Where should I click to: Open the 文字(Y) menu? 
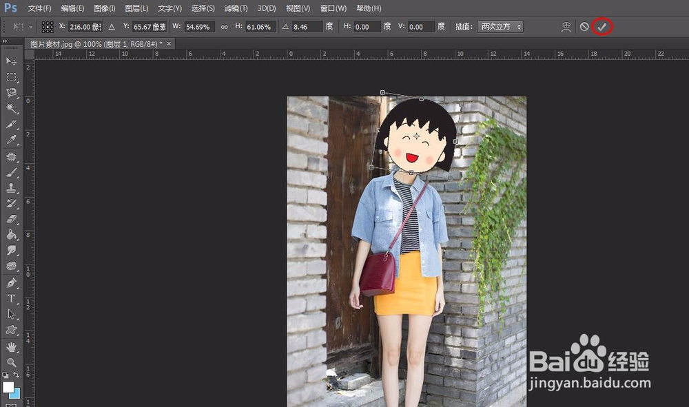click(169, 8)
